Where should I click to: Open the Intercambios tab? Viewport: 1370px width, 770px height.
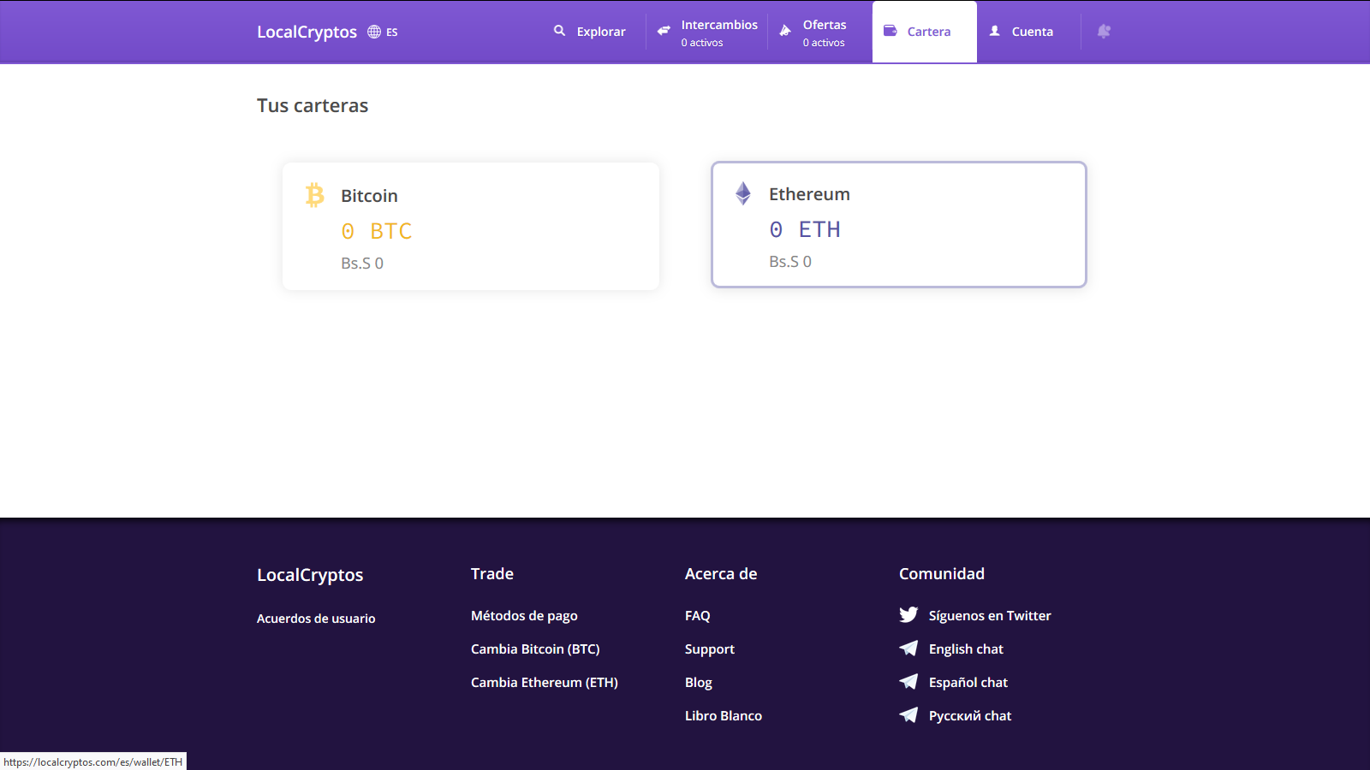pos(707,32)
